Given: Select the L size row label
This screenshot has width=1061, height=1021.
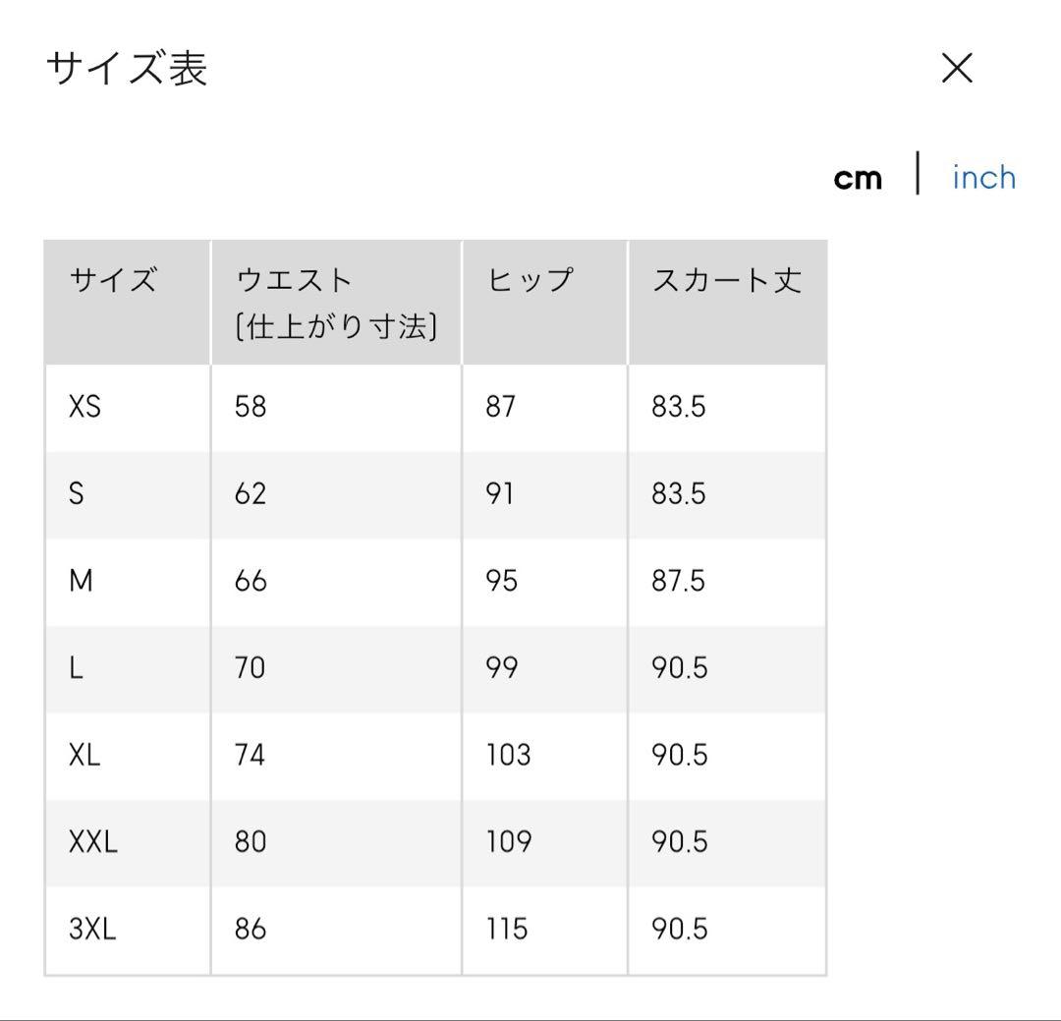Looking at the screenshot, I should [76, 667].
